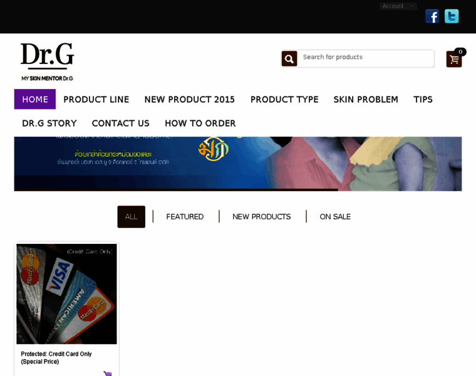Select the ON SALE filter
The width and height of the screenshot is (476, 376).
335,217
